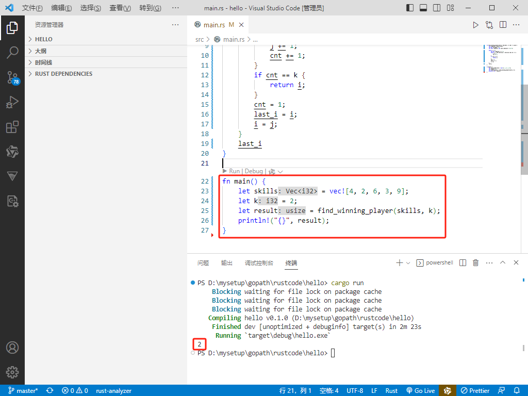The width and height of the screenshot is (528, 396).
Task: Change end of line sequence LF
Action: (x=374, y=391)
